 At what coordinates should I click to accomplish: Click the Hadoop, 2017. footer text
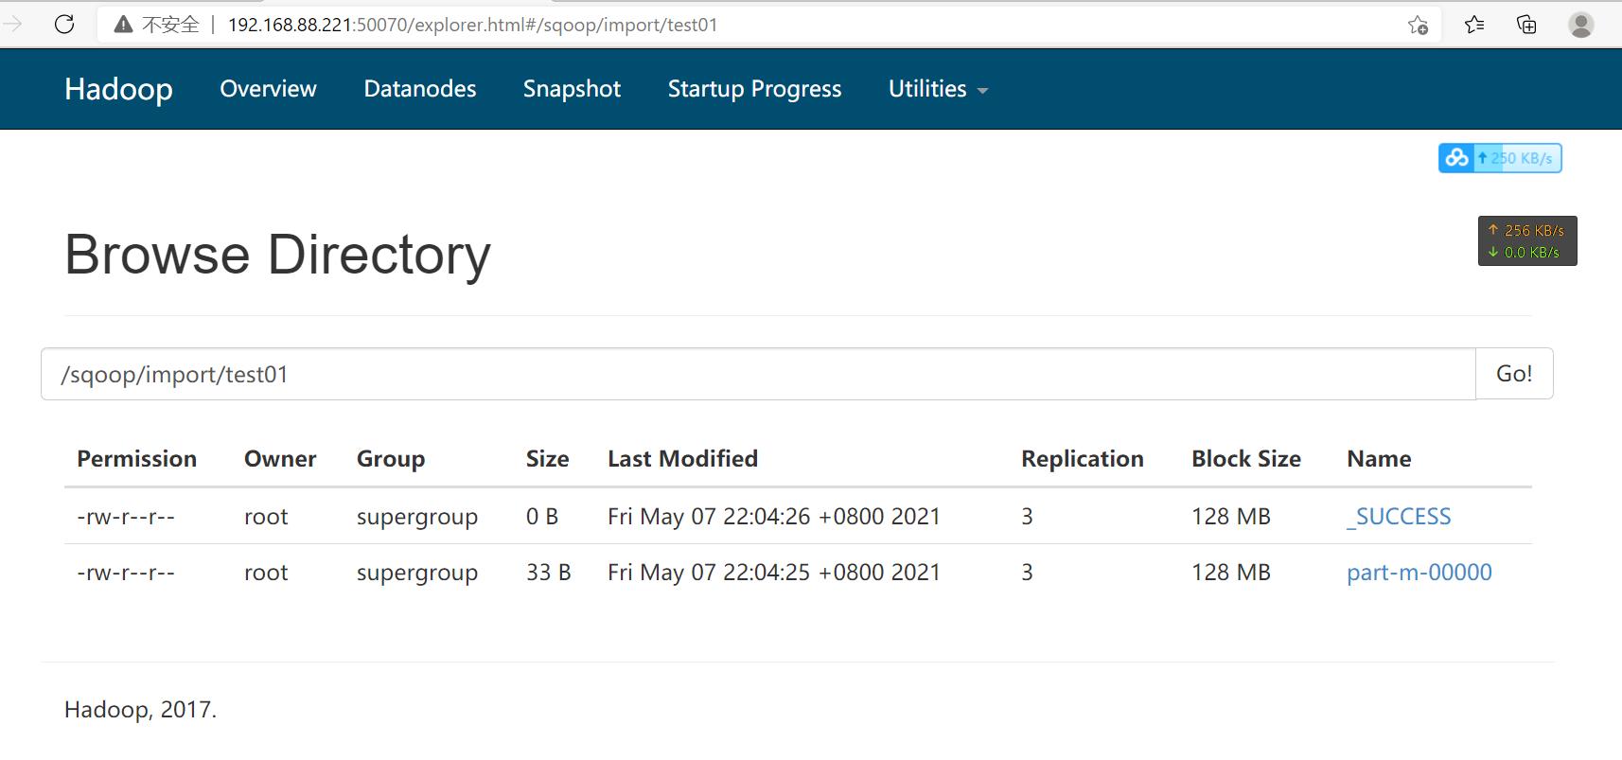140,710
